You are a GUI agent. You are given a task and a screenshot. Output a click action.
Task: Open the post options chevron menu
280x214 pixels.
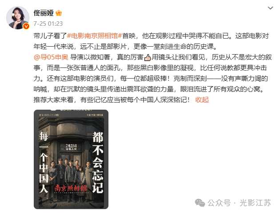(270, 8)
